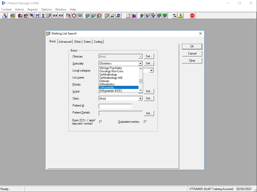Click the Cancel button

(x=192, y=53)
